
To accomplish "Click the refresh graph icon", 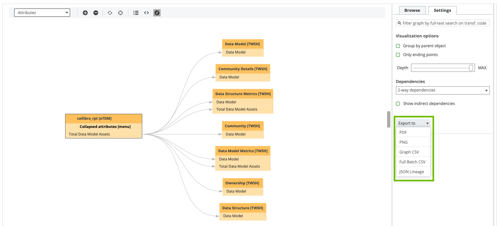I will (x=110, y=13).
